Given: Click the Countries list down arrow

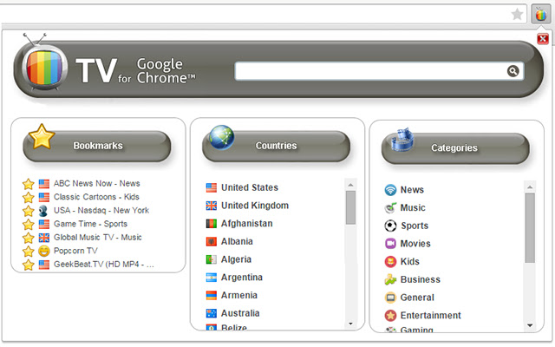Looking at the screenshot, I should 350,324.
